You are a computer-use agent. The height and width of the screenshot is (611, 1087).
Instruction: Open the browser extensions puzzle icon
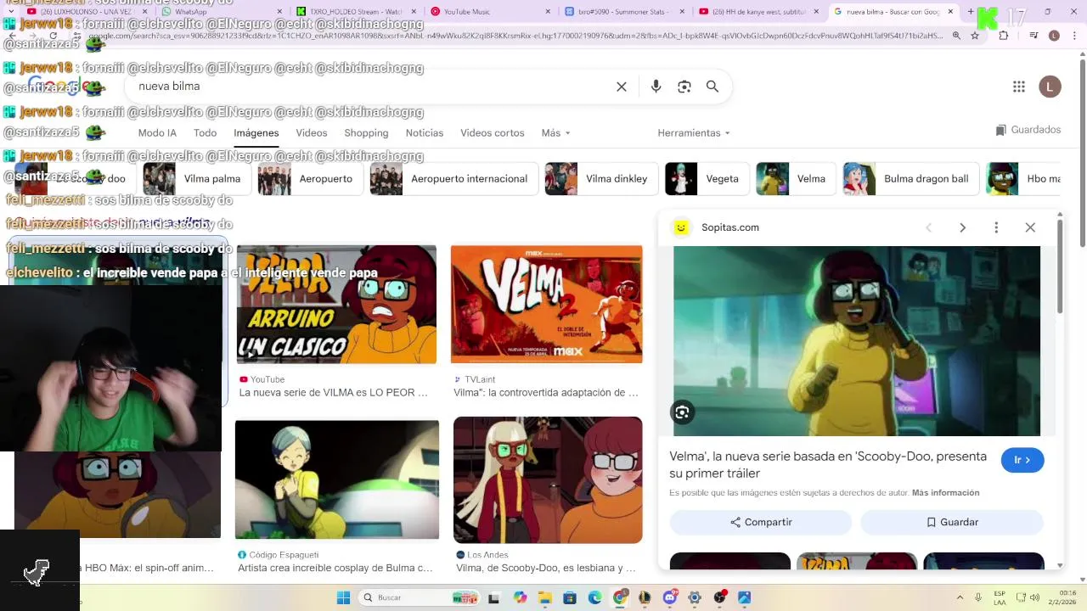pos(1004,36)
